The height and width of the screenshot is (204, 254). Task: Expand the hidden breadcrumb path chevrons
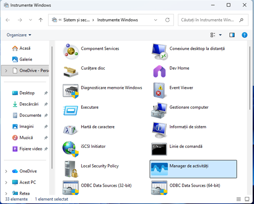click(60, 20)
